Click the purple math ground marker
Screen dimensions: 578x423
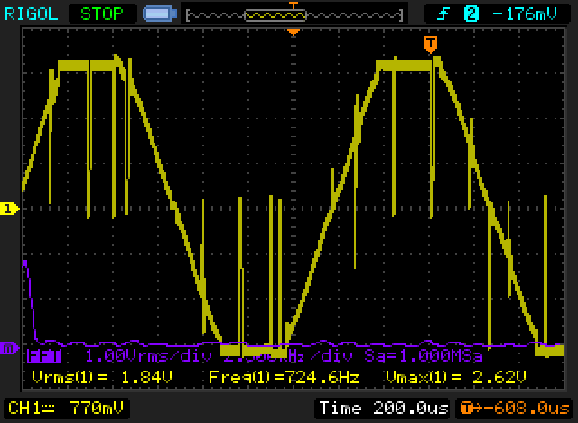9,348
